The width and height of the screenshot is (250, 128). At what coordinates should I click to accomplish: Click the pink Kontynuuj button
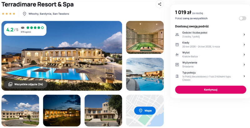tap(211, 90)
